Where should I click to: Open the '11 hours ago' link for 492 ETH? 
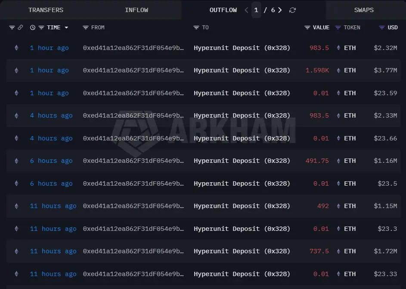[x=53, y=206]
